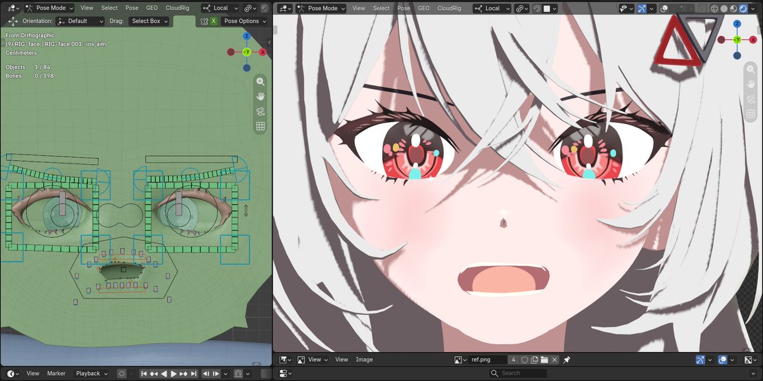The height and width of the screenshot is (381, 763).
Task: Play animation forward
Action: click(174, 373)
